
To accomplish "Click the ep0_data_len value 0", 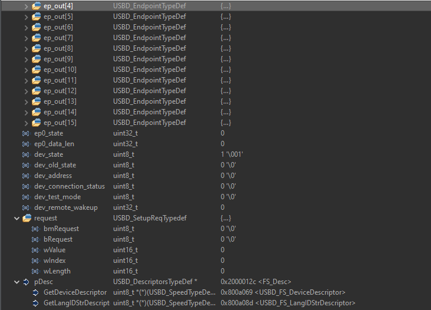I will (223, 144).
